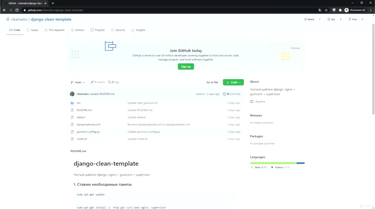
Task: Dismiss the Join GitHub banner
Action: point(295,48)
